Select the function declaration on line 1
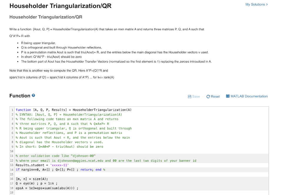This screenshot has height=195, width=301. (73, 110)
